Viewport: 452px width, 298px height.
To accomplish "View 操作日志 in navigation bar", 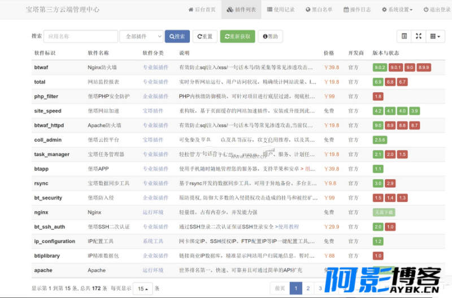I will click(357, 10).
